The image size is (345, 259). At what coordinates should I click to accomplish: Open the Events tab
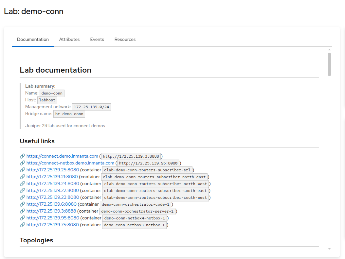click(x=97, y=39)
